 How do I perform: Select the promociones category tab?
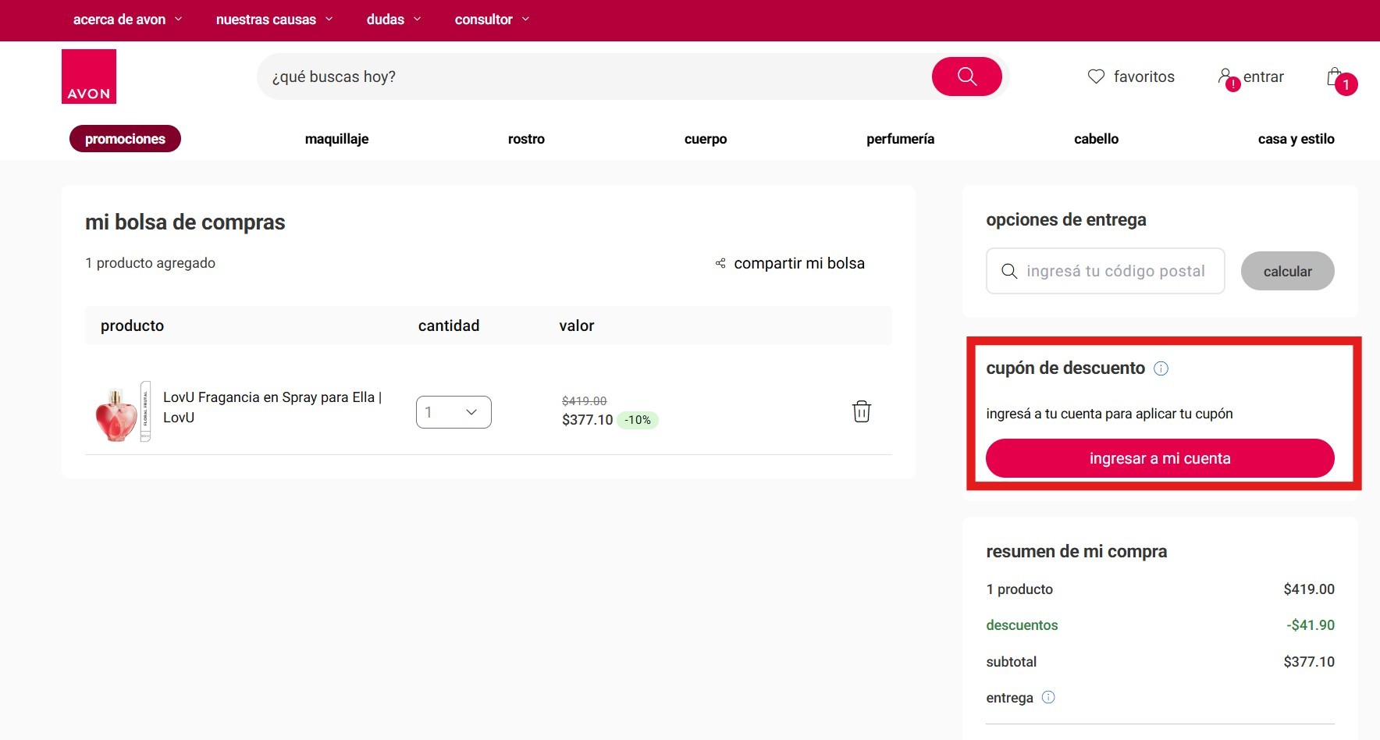(x=125, y=139)
